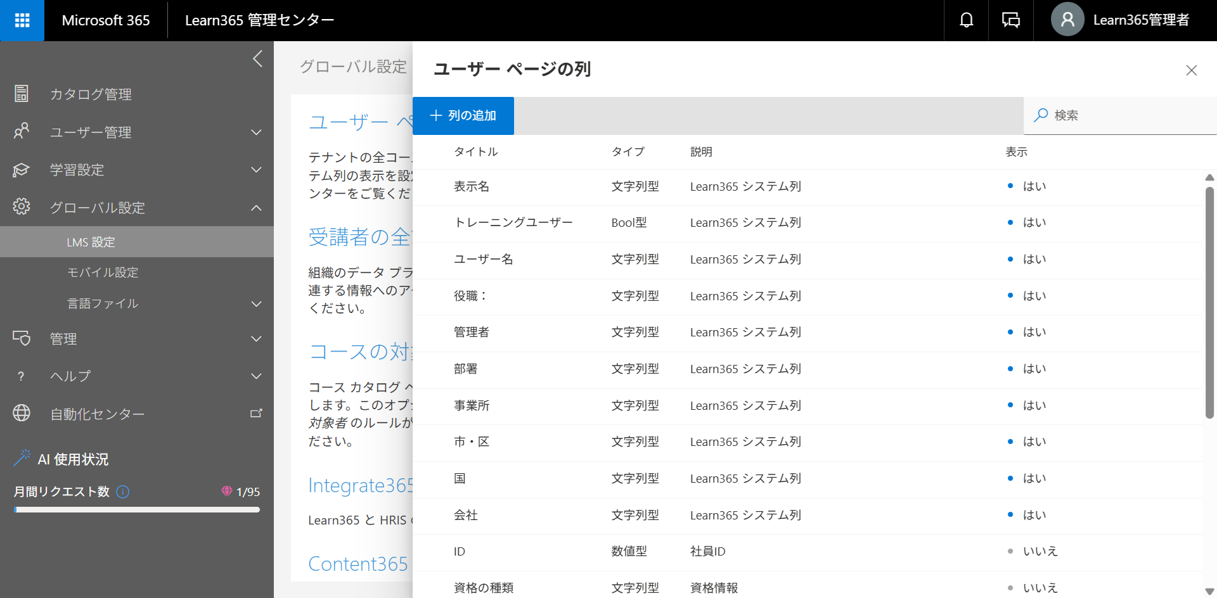Click the 検索 search field
The image size is (1217, 598).
[1120, 115]
